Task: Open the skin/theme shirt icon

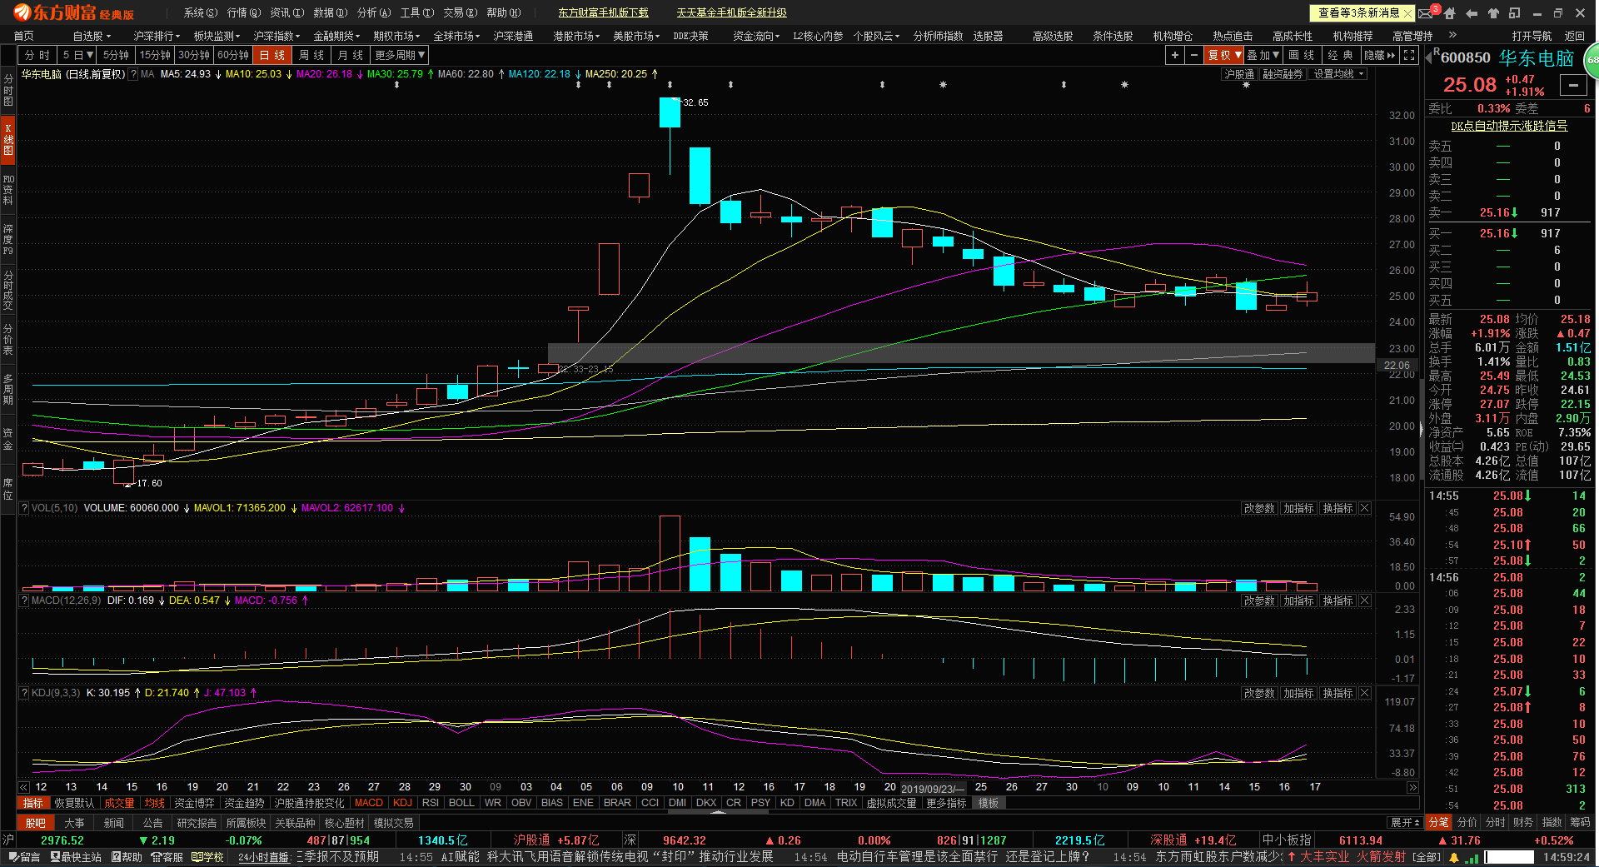Action: coord(1493,13)
